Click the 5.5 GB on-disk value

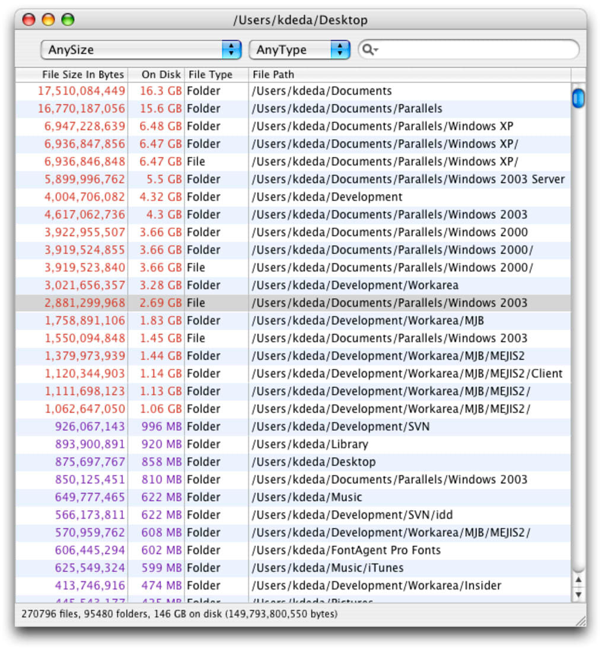[x=164, y=179]
